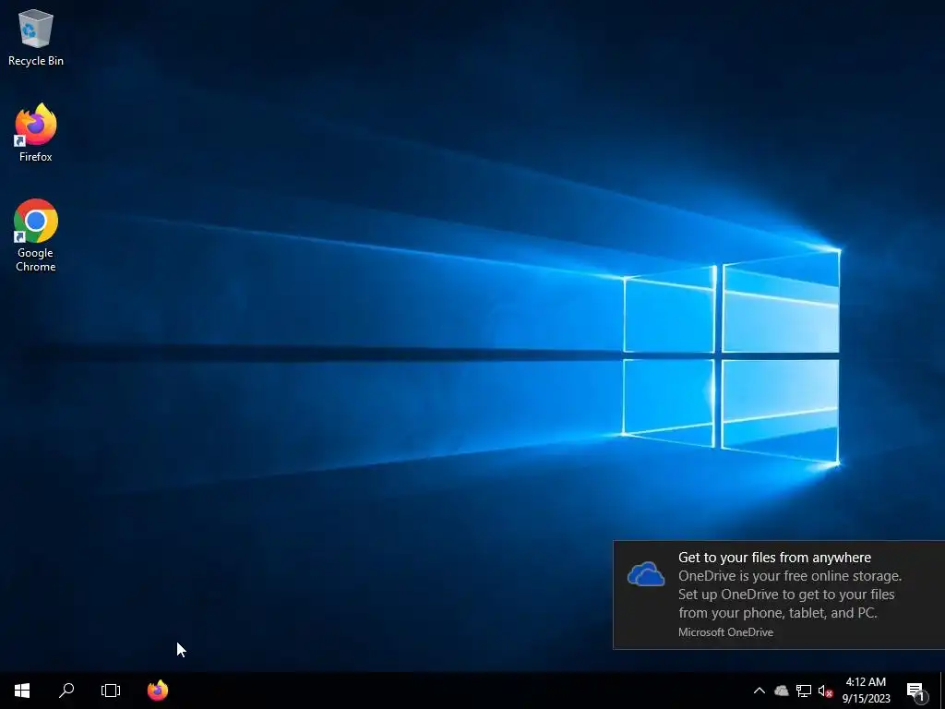
Task: Open the muted volume tray icon
Action: 825,691
